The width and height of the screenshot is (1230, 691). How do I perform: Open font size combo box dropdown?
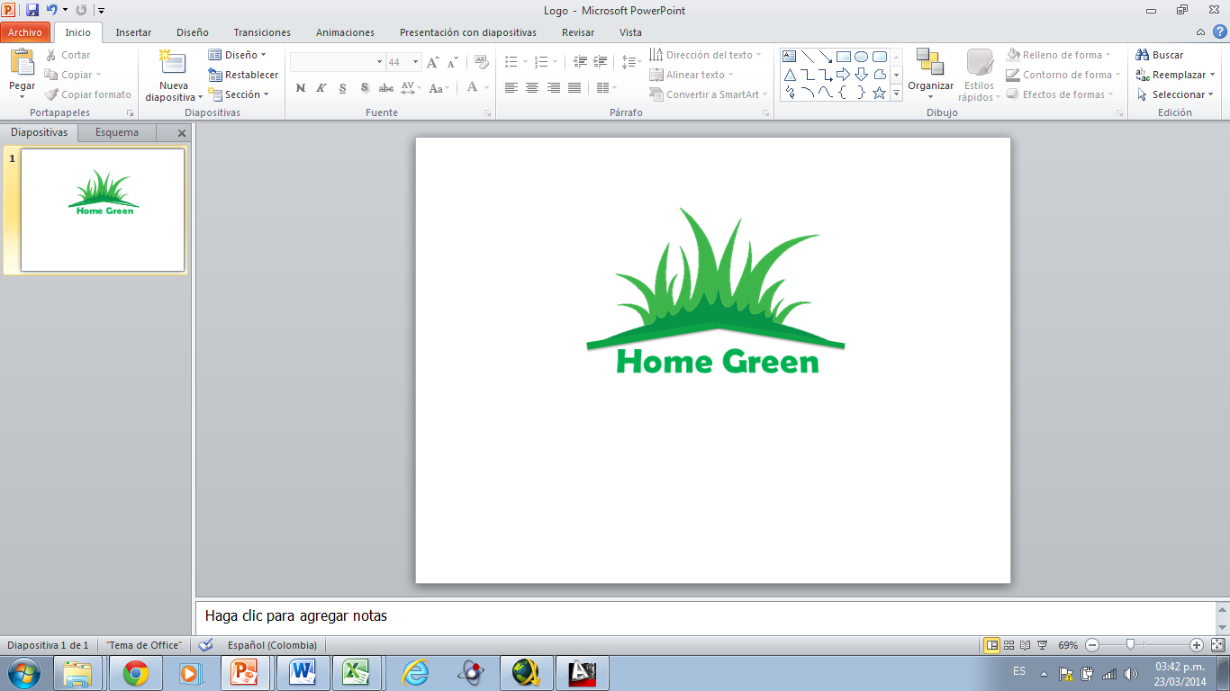(x=416, y=62)
